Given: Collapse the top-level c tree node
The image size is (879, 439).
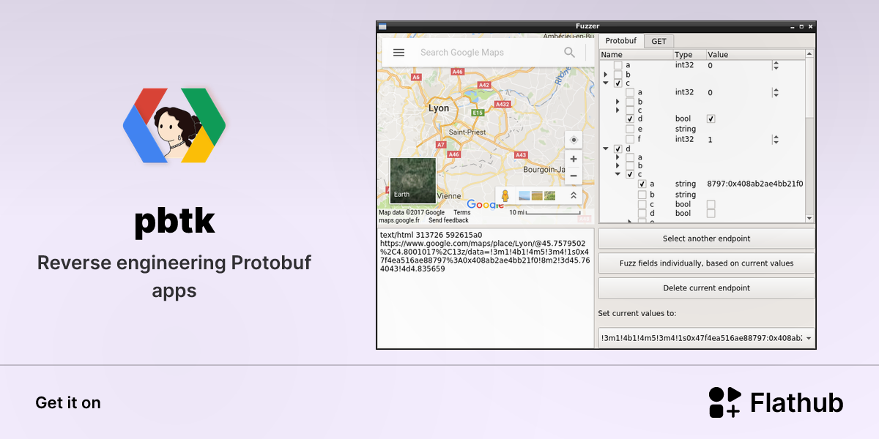Looking at the screenshot, I should (x=605, y=83).
